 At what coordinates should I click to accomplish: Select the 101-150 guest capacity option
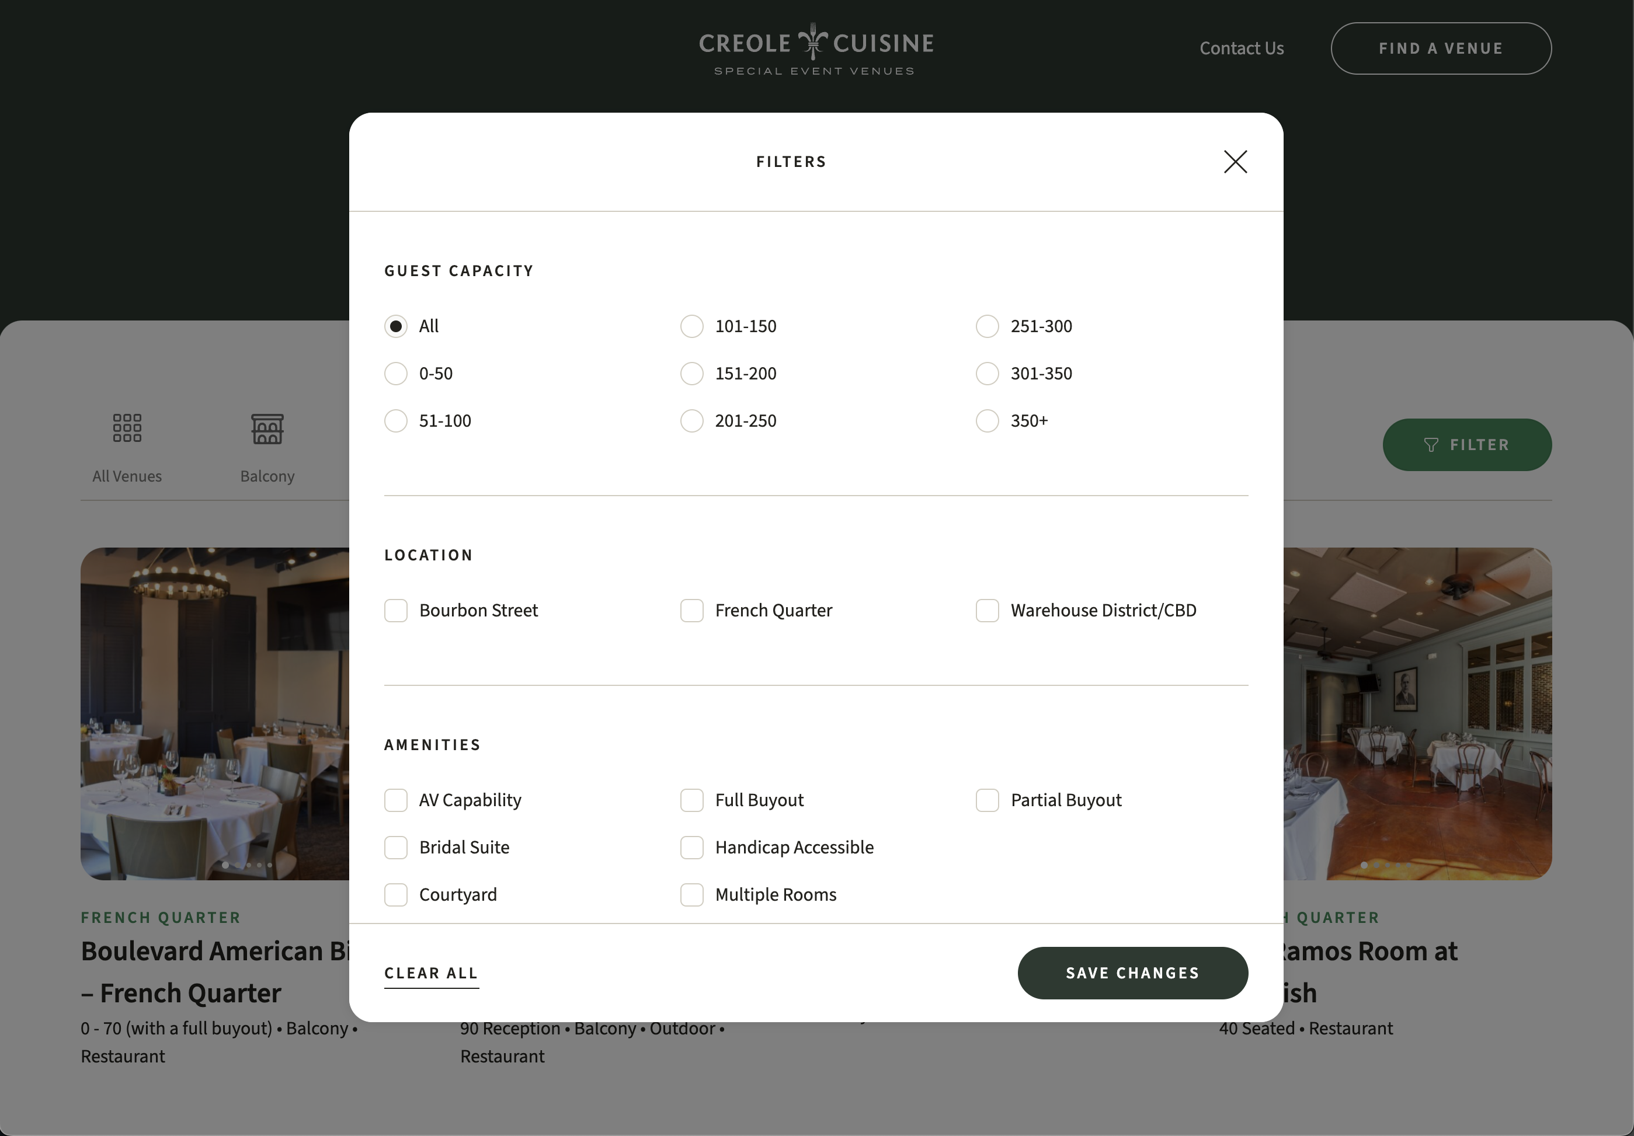(690, 326)
